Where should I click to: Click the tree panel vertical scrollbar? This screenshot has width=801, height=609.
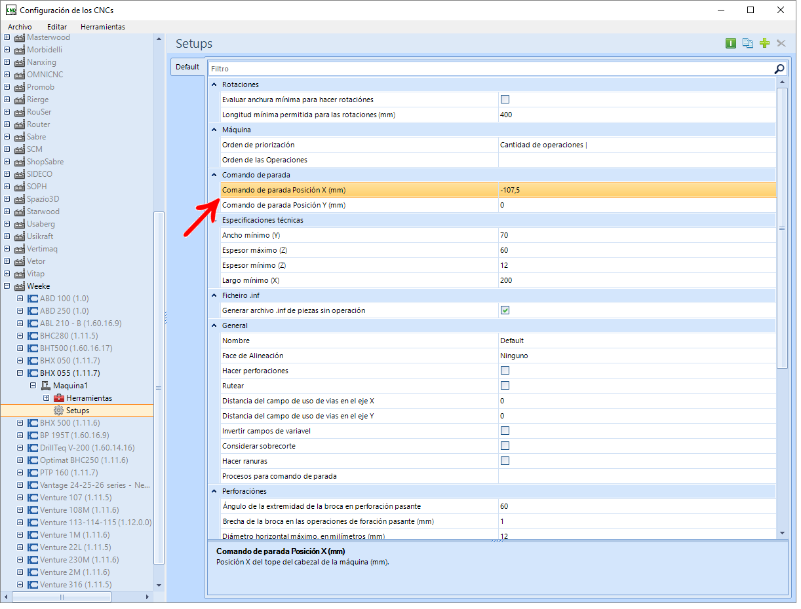[x=159, y=386]
